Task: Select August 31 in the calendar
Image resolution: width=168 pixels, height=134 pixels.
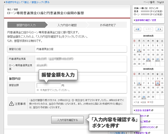Action: pos(144,64)
